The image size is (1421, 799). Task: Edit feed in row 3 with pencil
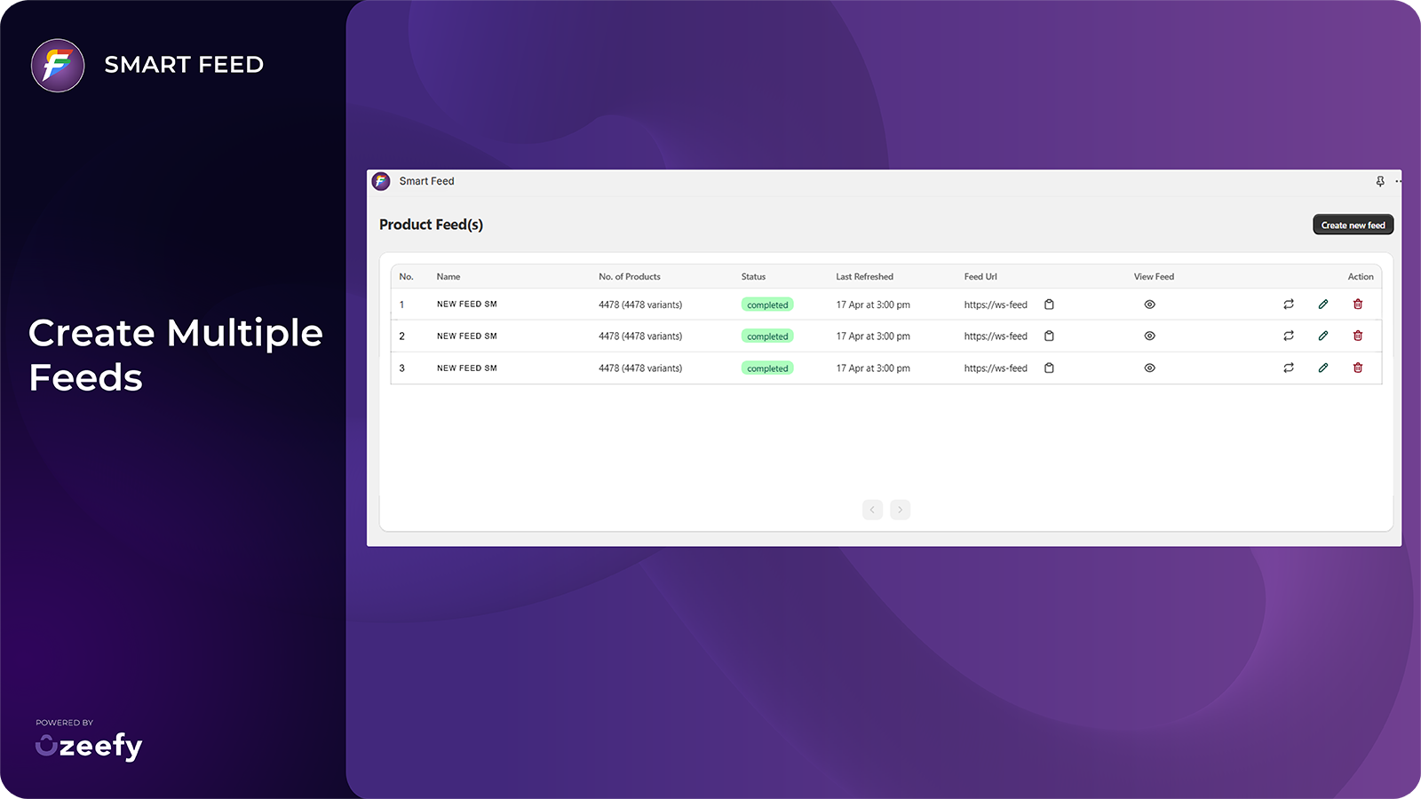point(1323,368)
